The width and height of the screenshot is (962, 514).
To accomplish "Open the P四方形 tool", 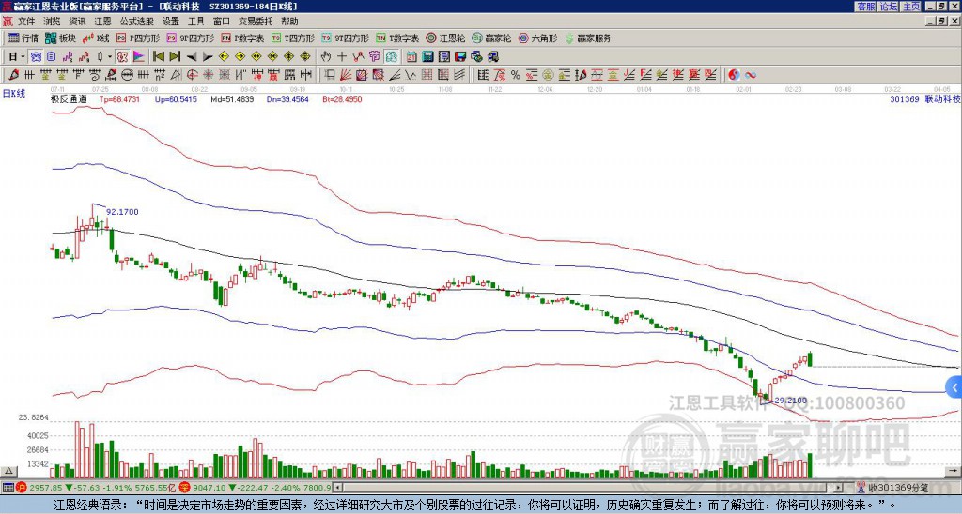I will tap(139, 38).
